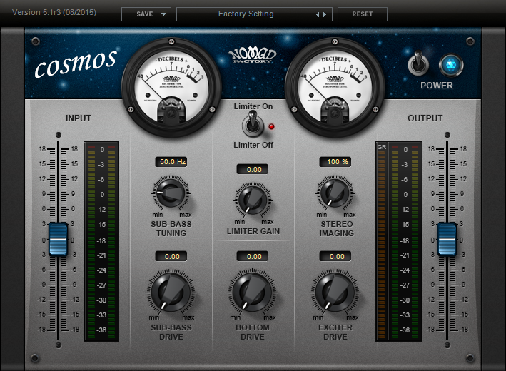Click the SAVE button
Image resolution: width=506 pixels, height=371 pixels.
(145, 14)
